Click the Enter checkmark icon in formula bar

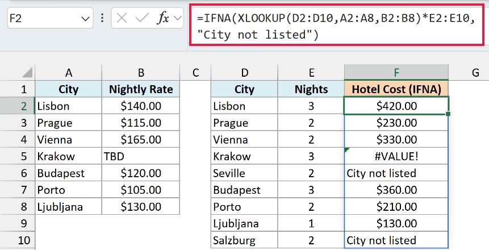pos(142,18)
